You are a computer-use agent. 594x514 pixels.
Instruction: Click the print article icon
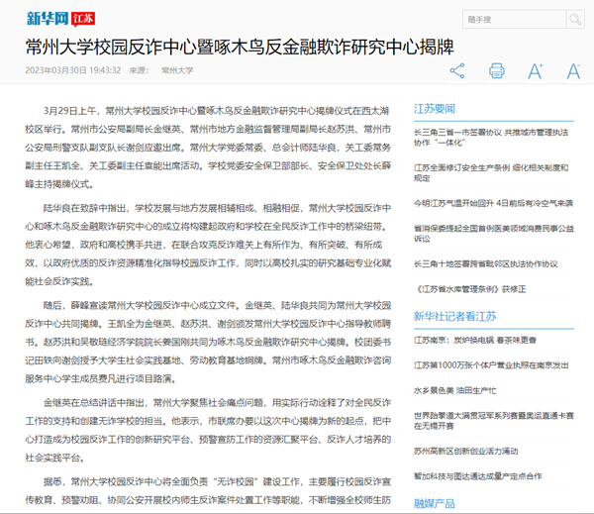pyautogui.click(x=497, y=70)
